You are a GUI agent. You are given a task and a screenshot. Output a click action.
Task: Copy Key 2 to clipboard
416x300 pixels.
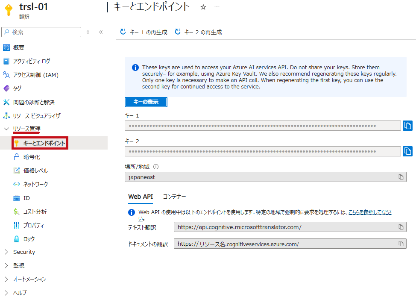pos(407,151)
